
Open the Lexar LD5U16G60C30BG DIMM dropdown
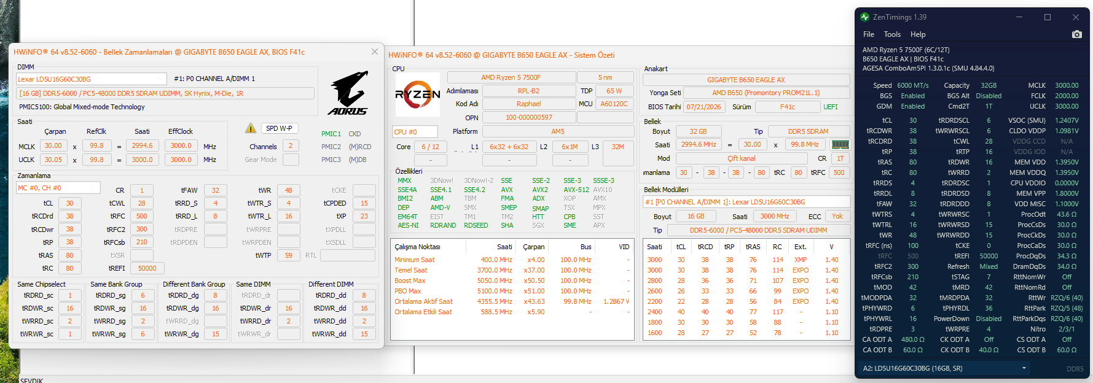(91, 79)
